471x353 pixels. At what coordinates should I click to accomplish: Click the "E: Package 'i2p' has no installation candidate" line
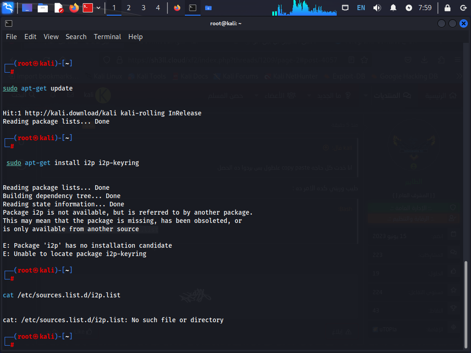click(87, 245)
